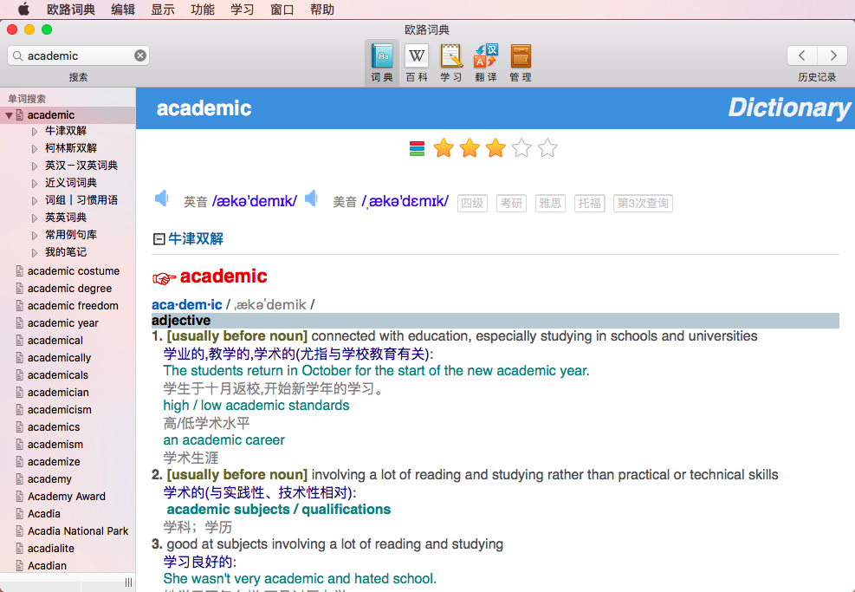Select academic costume in word list
The image size is (855, 592).
pos(74,271)
